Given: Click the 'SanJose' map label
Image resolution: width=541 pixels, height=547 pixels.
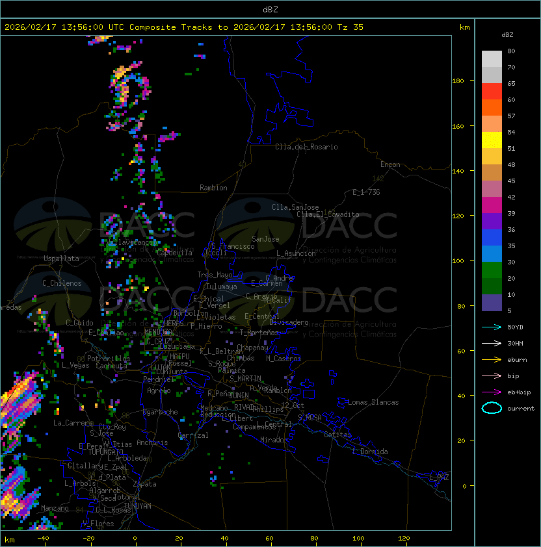Looking at the screenshot, I should tap(265, 239).
